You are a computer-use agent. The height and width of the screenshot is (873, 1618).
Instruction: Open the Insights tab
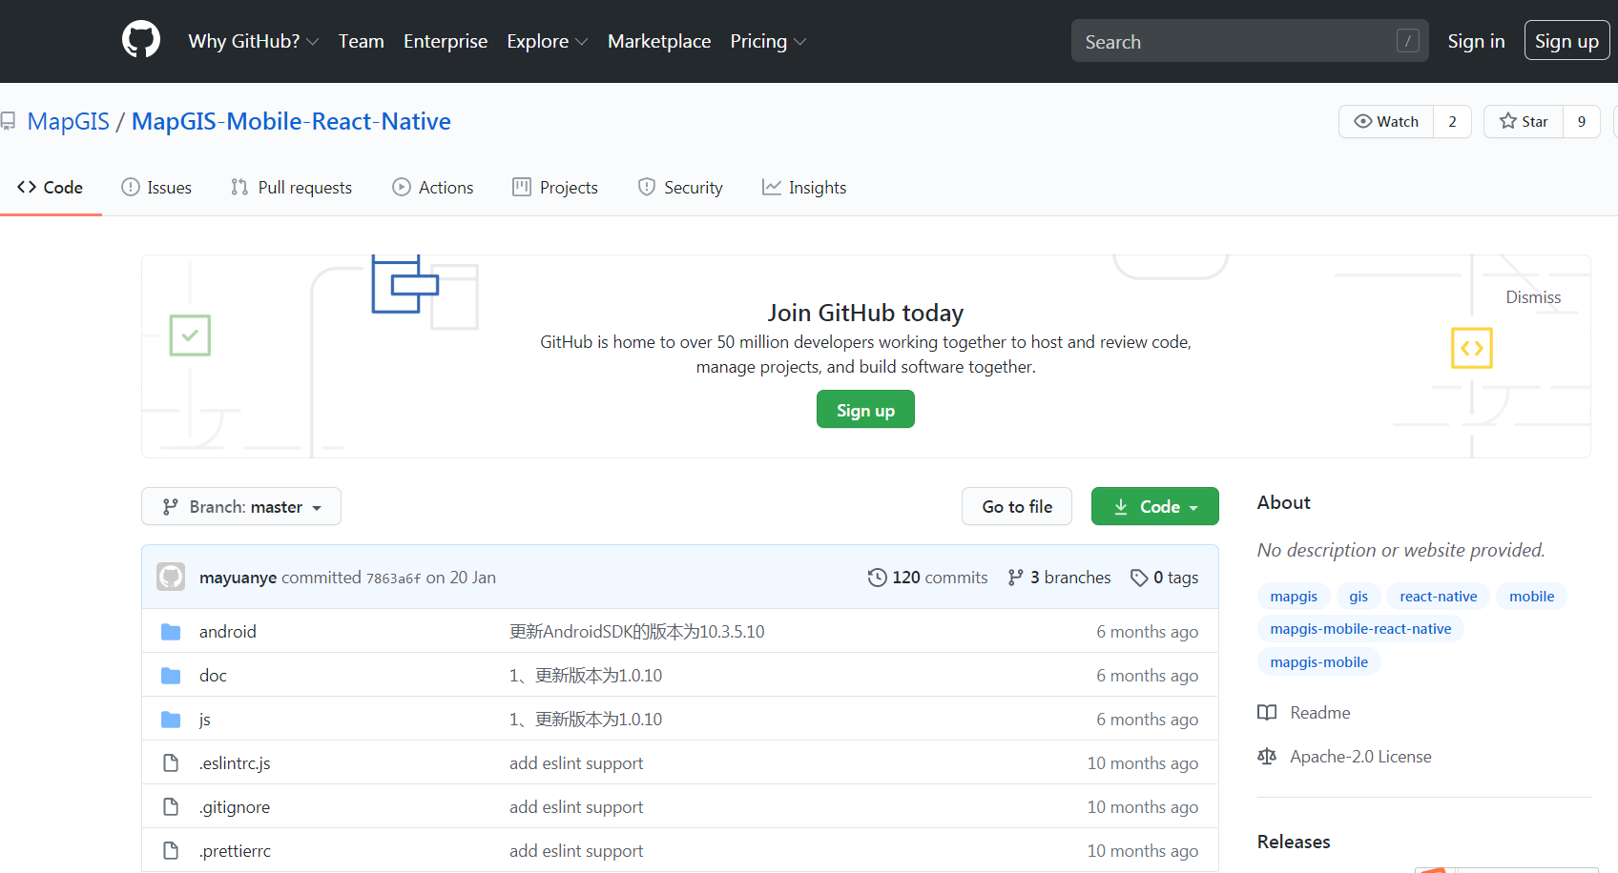click(804, 188)
